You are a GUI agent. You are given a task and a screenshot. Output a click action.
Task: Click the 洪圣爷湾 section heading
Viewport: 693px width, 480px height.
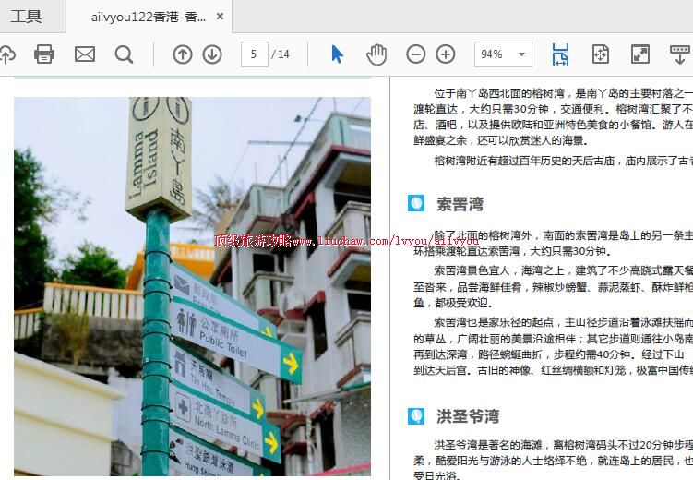[x=467, y=416]
